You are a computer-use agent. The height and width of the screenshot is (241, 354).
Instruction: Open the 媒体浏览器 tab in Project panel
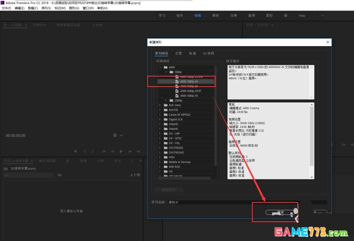(x=47, y=161)
